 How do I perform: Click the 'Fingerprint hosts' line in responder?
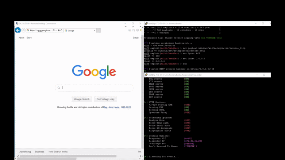click(170, 130)
